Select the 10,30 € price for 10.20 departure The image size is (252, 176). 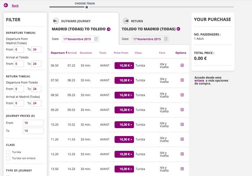(124, 125)
